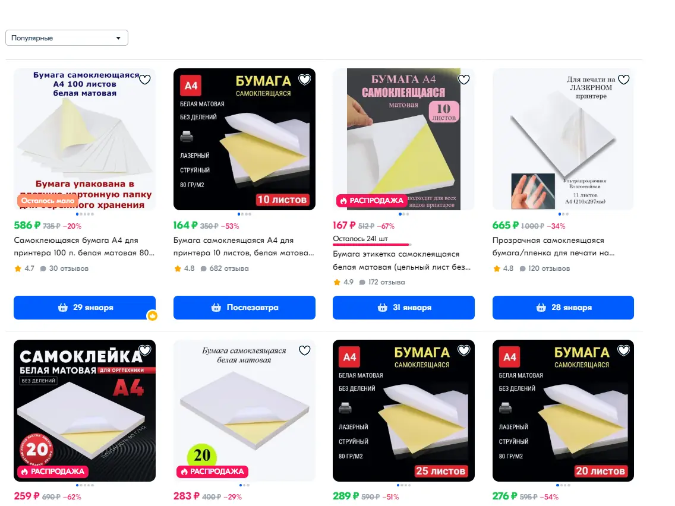675x506 pixels.
Task: Click the 31 января cart button
Action: 404,308
